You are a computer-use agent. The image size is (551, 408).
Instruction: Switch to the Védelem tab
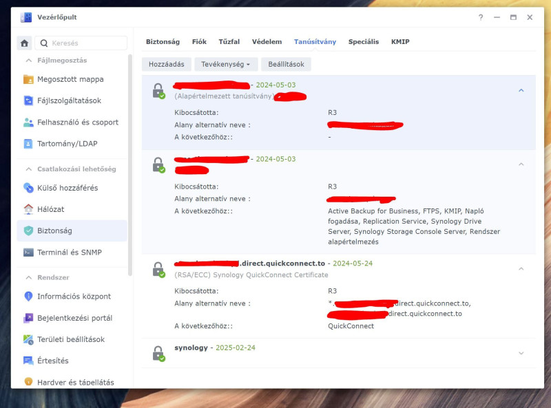pos(267,42)
